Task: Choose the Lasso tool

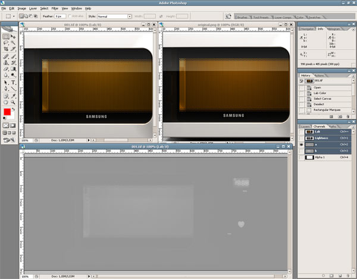Action: pos(6,43)
